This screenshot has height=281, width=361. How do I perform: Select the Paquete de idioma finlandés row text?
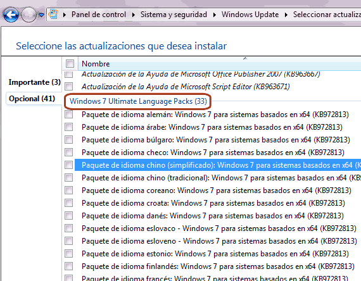(218, 266)
